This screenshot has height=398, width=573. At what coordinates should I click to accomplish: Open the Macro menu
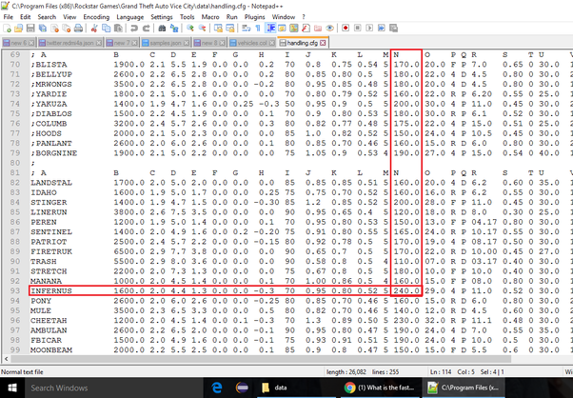210,17
